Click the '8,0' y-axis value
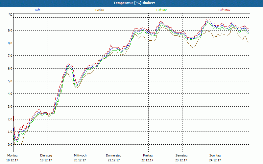Screen dimensions: 263x164 pyautogui.click(x=10, y=43)
